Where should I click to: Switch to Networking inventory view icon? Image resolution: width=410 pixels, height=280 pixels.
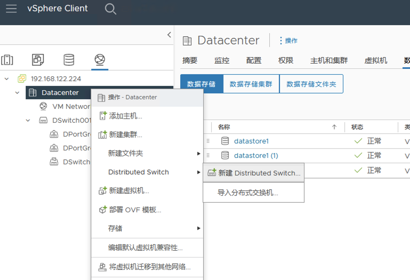100,59
